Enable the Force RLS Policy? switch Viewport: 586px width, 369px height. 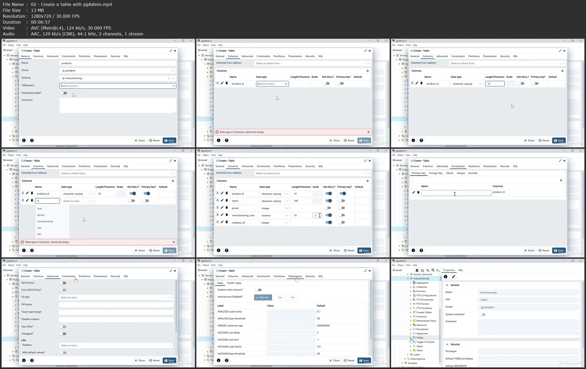tap(63, 290)
